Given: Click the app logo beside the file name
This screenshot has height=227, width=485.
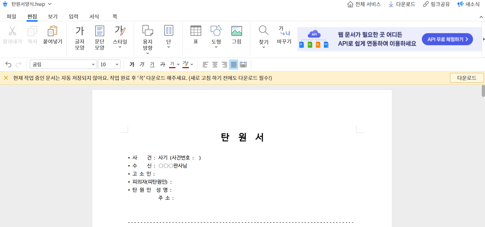Looking at the screenshot, I should click(x=5, y=4).
